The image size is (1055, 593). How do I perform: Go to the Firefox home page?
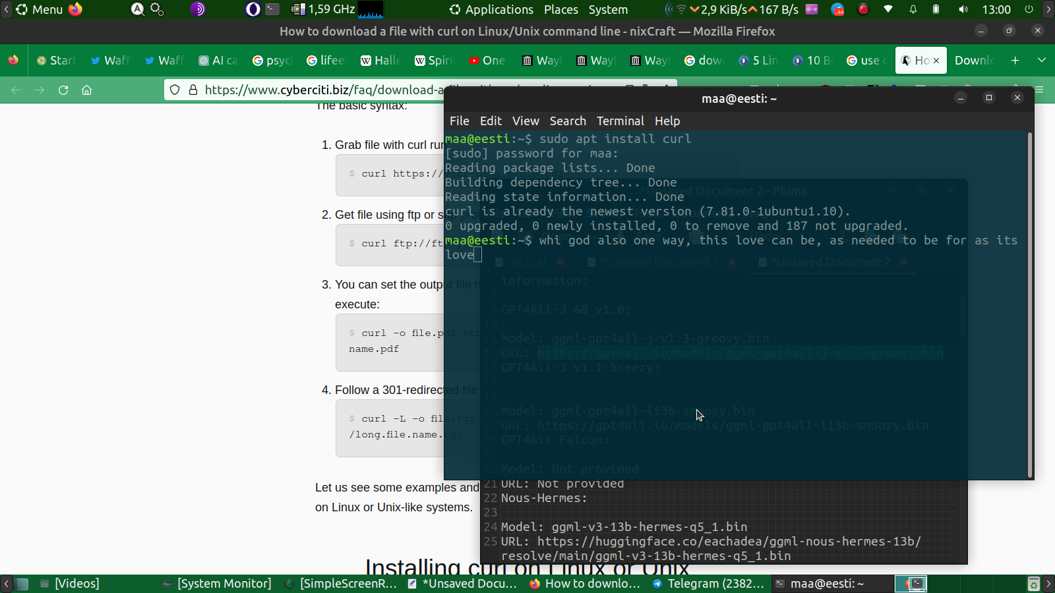(x=86, y=90)
